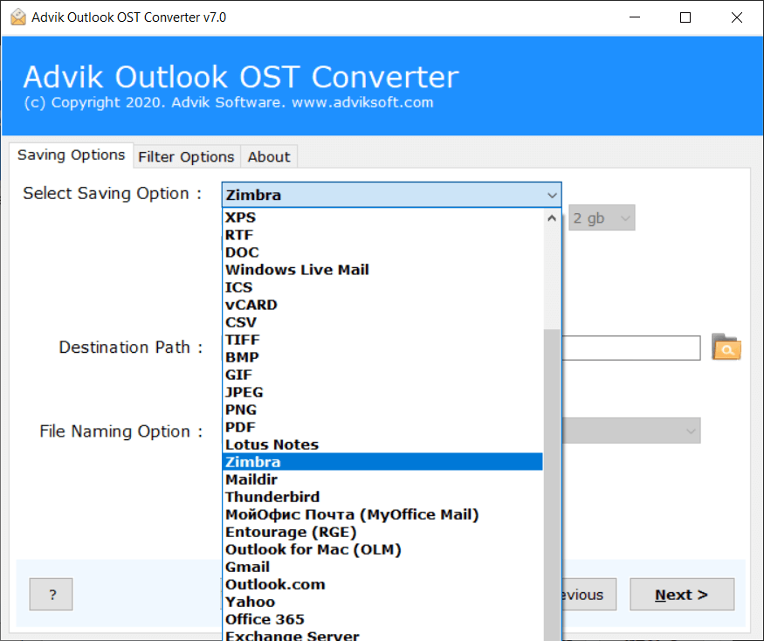
Task: Choose Entourage (RGE) option
Action: tap(382, 533)
